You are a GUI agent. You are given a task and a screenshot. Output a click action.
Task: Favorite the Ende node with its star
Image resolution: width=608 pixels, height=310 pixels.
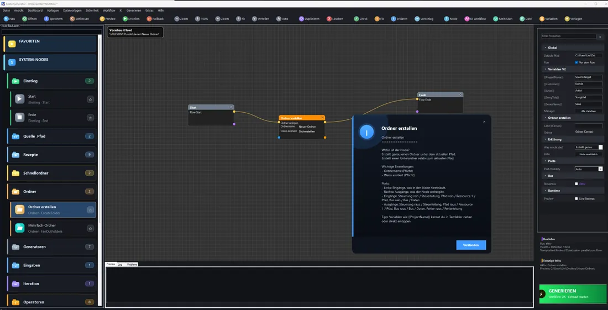tap(90, 118)
